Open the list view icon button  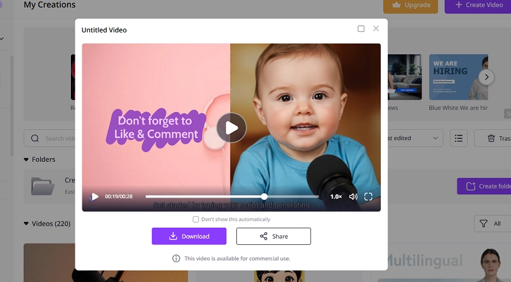[x=459, y=138]
